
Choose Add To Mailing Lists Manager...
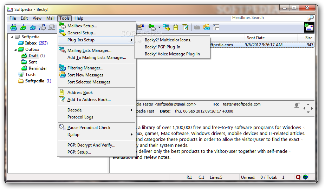click(97, 57)
